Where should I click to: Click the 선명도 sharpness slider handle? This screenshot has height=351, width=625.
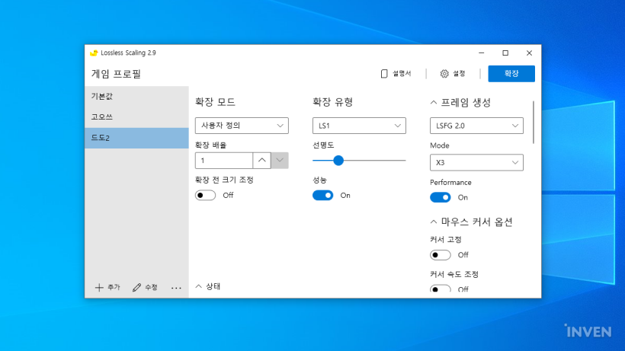coord(338,161)
